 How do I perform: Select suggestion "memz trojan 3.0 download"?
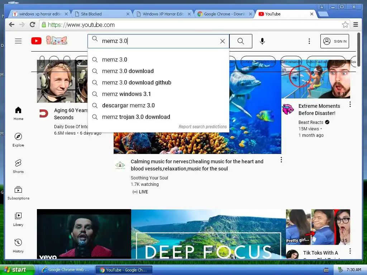pos(158,117)
